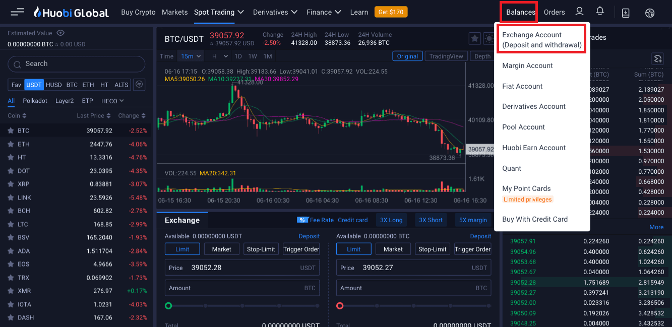Select Market order type on buy side
Screen dimensions: 672x327
tap(222, 249)
